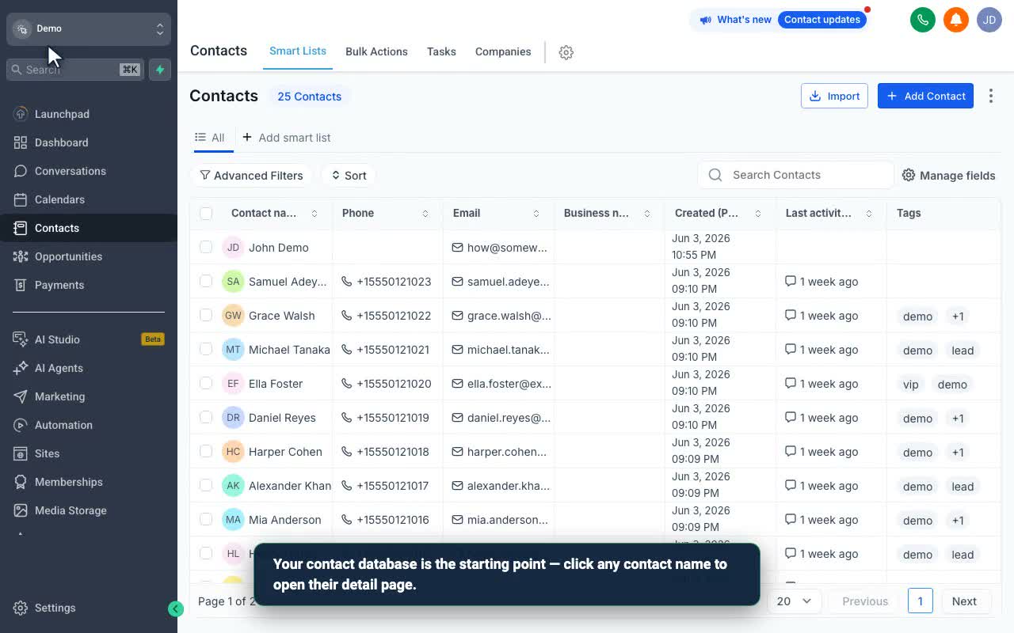Click phone icon in Samuel Adeyemi's row
The image size is (1014, 633).
346,282
